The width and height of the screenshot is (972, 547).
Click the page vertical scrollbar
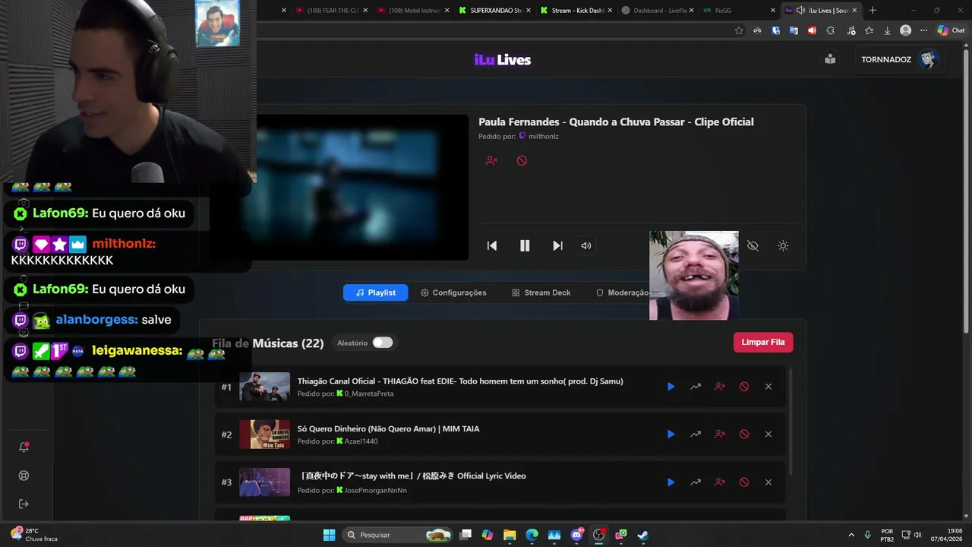[966, 190]
